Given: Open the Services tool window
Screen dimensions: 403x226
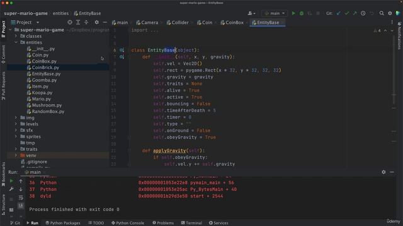Looking at the screenshot, I should click(x=219, y=223).
